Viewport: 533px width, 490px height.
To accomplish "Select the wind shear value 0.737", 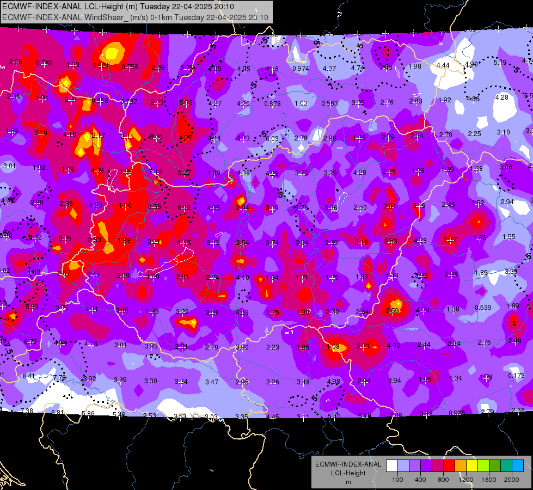I will click(x=129, y=101).
